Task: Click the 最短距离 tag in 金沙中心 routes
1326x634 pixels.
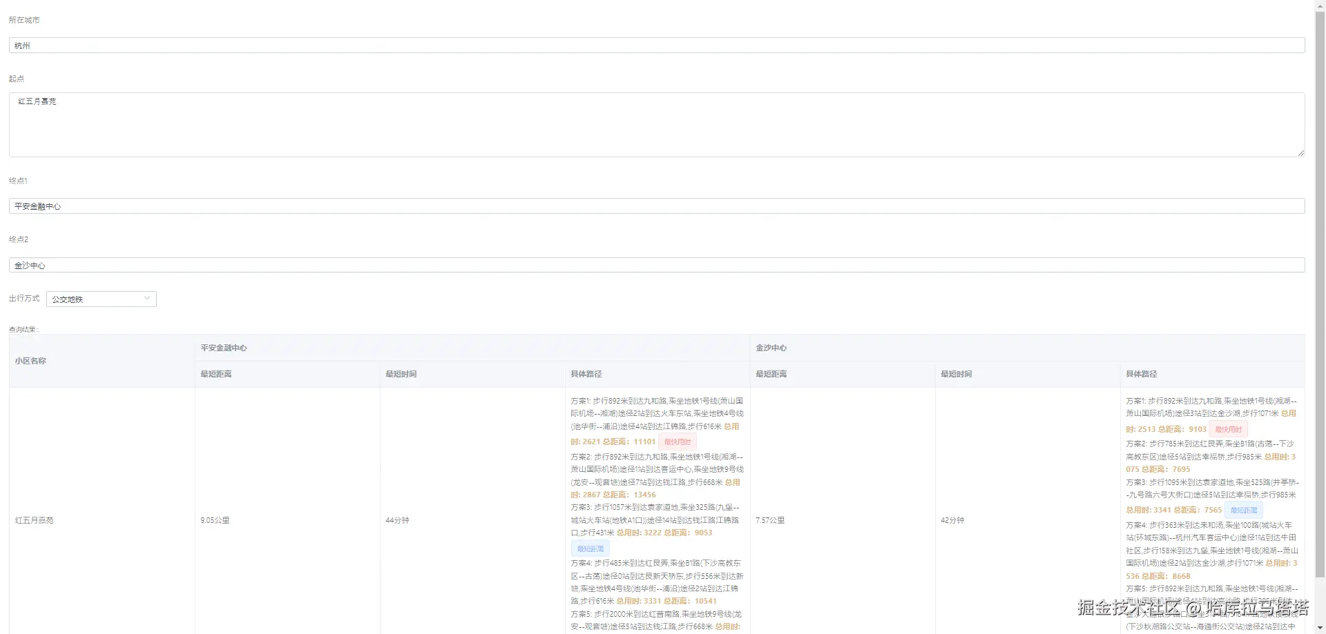Action: (x=1244, y=511)
